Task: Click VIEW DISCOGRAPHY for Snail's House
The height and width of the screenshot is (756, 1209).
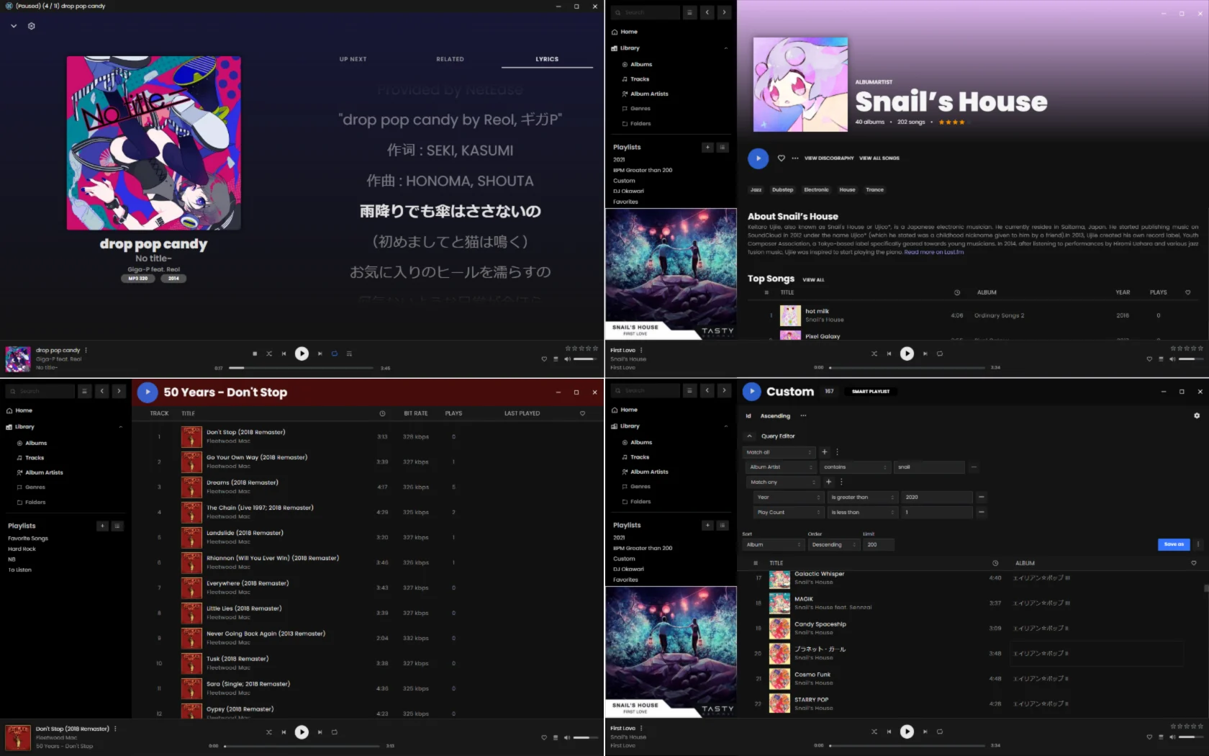Action: [x=828, y=158]
